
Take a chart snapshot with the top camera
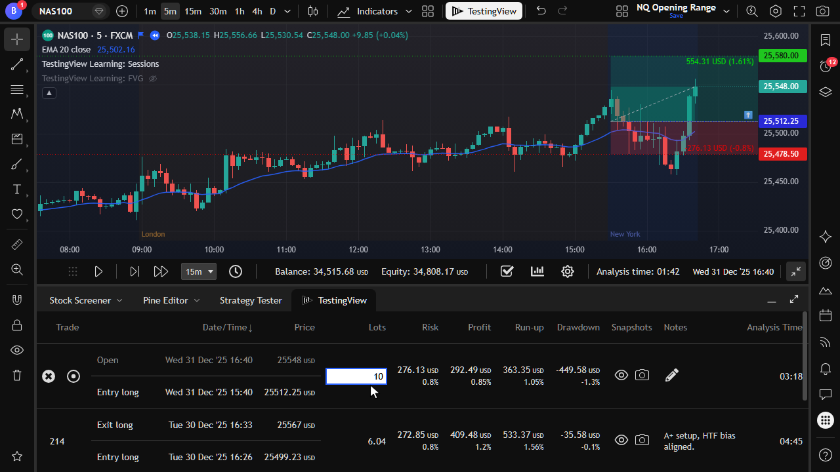tap(822, 11)
